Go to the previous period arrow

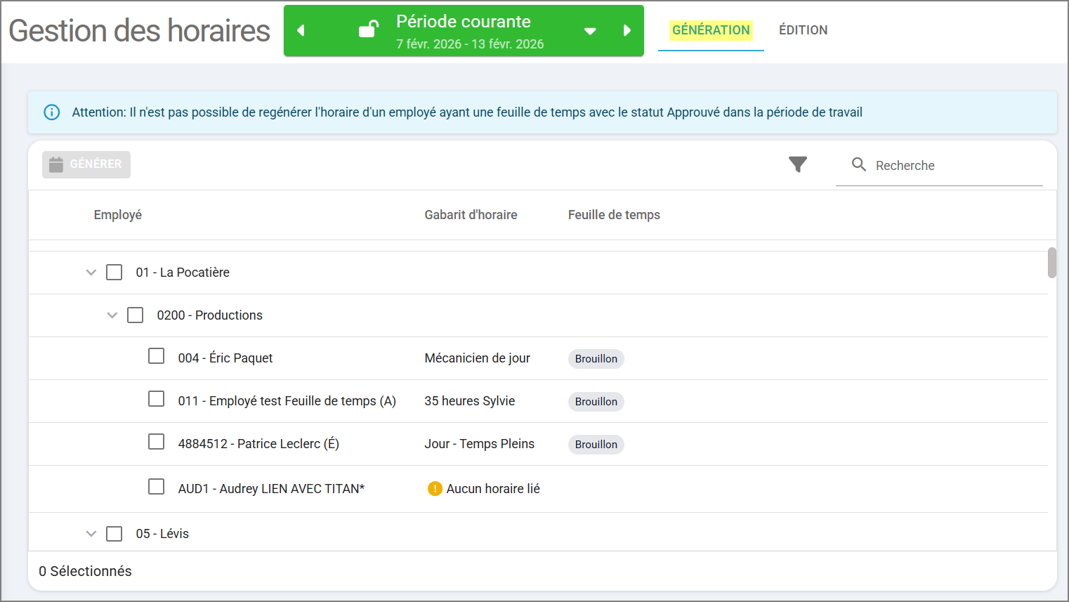click(x=301, y=30)
